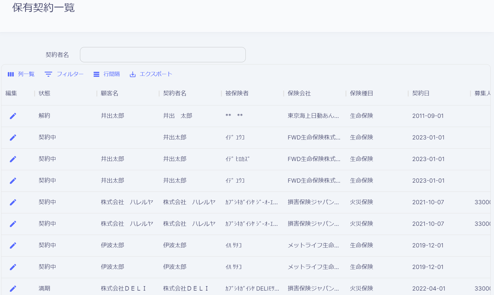The width and height of the screenshot is (494, 295).
Task: Sort by the 状態 column header
Action: tap(45, 94)
